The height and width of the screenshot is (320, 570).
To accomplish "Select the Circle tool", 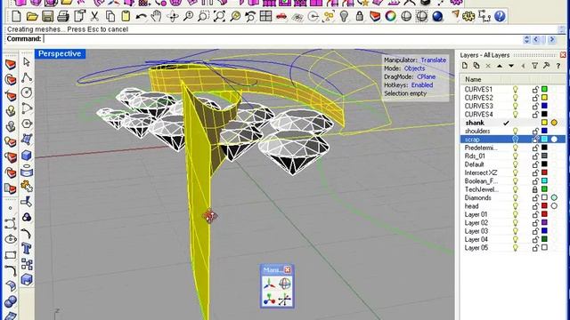I will 27,92.
